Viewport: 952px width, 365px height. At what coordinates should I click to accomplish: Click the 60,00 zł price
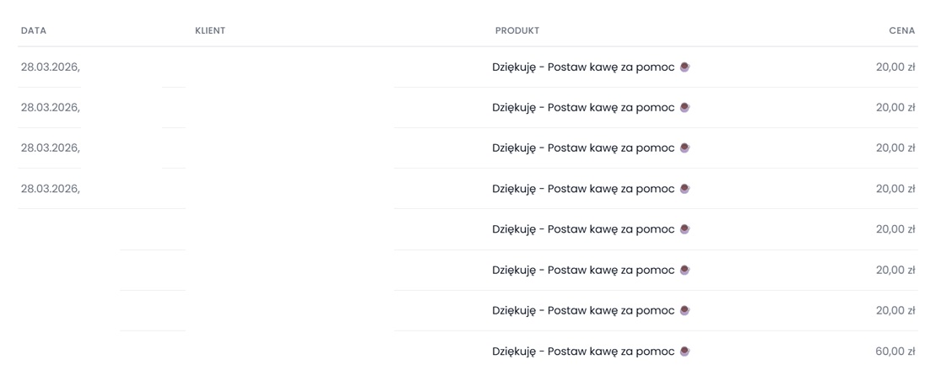tap(895, 352)
